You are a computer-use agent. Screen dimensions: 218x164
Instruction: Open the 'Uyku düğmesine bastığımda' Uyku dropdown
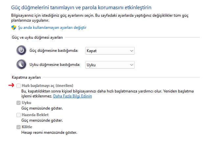(110, 65)
